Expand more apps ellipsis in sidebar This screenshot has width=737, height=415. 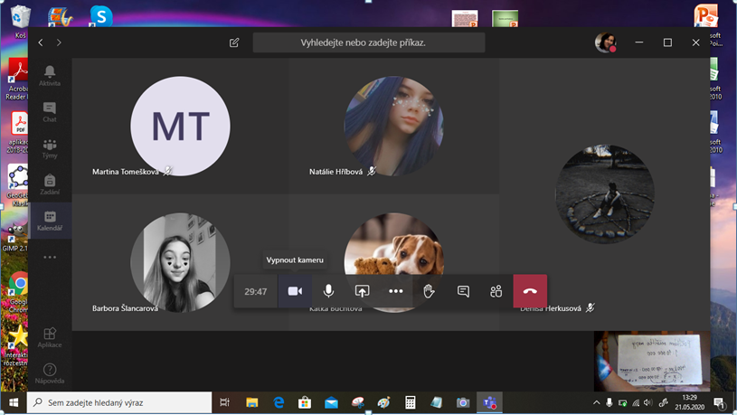point(50,257)
